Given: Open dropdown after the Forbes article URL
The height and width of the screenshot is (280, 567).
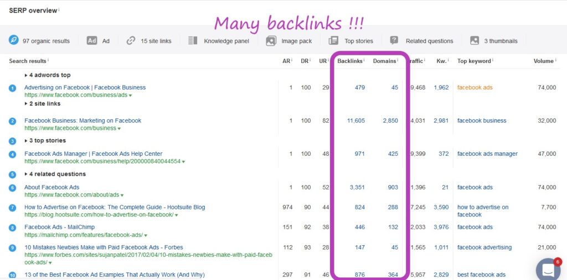Looking at the screenshot, I should pyautogui.click(x=50, y=263).
